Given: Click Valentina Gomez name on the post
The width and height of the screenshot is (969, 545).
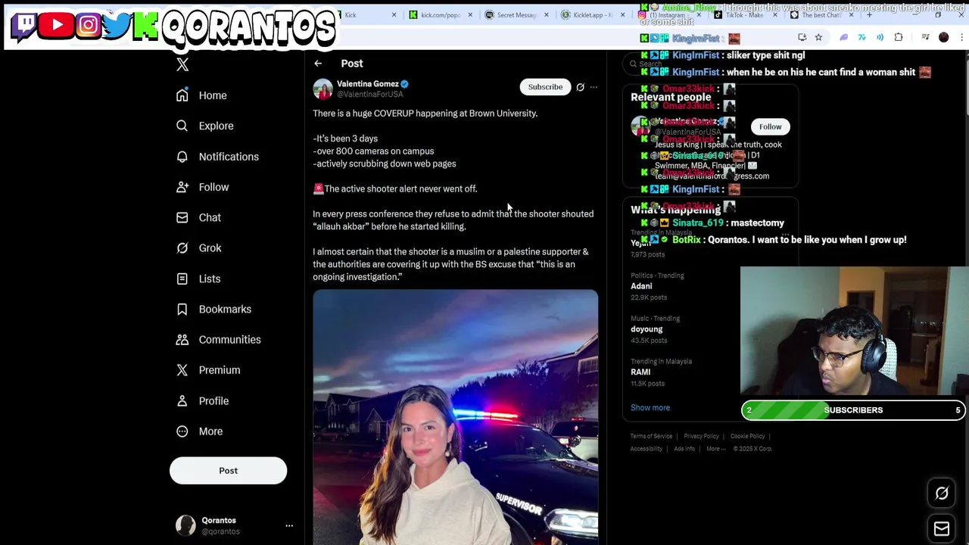Looking at the screenshot, I should pos(367,84).
